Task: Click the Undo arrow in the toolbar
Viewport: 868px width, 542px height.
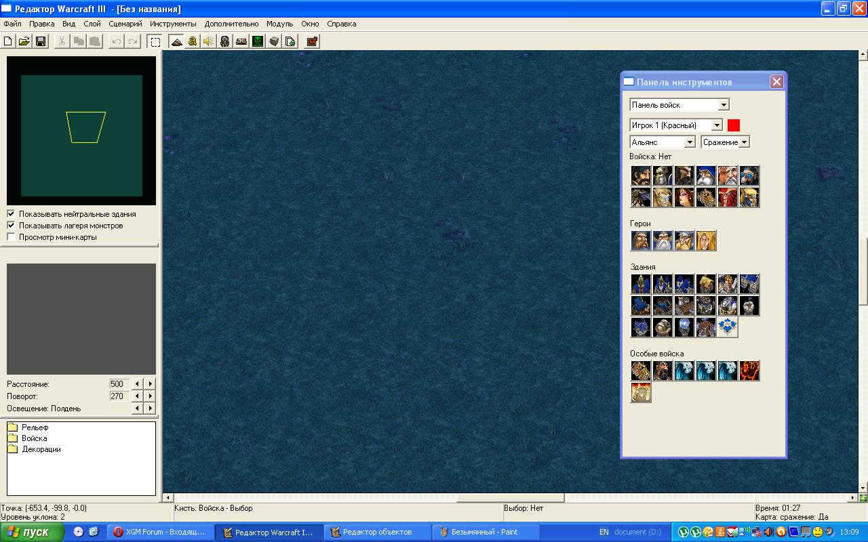Action: point(117,41)
